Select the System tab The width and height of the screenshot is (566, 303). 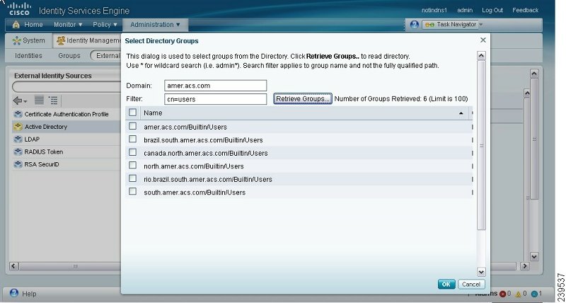pos(28,40)
